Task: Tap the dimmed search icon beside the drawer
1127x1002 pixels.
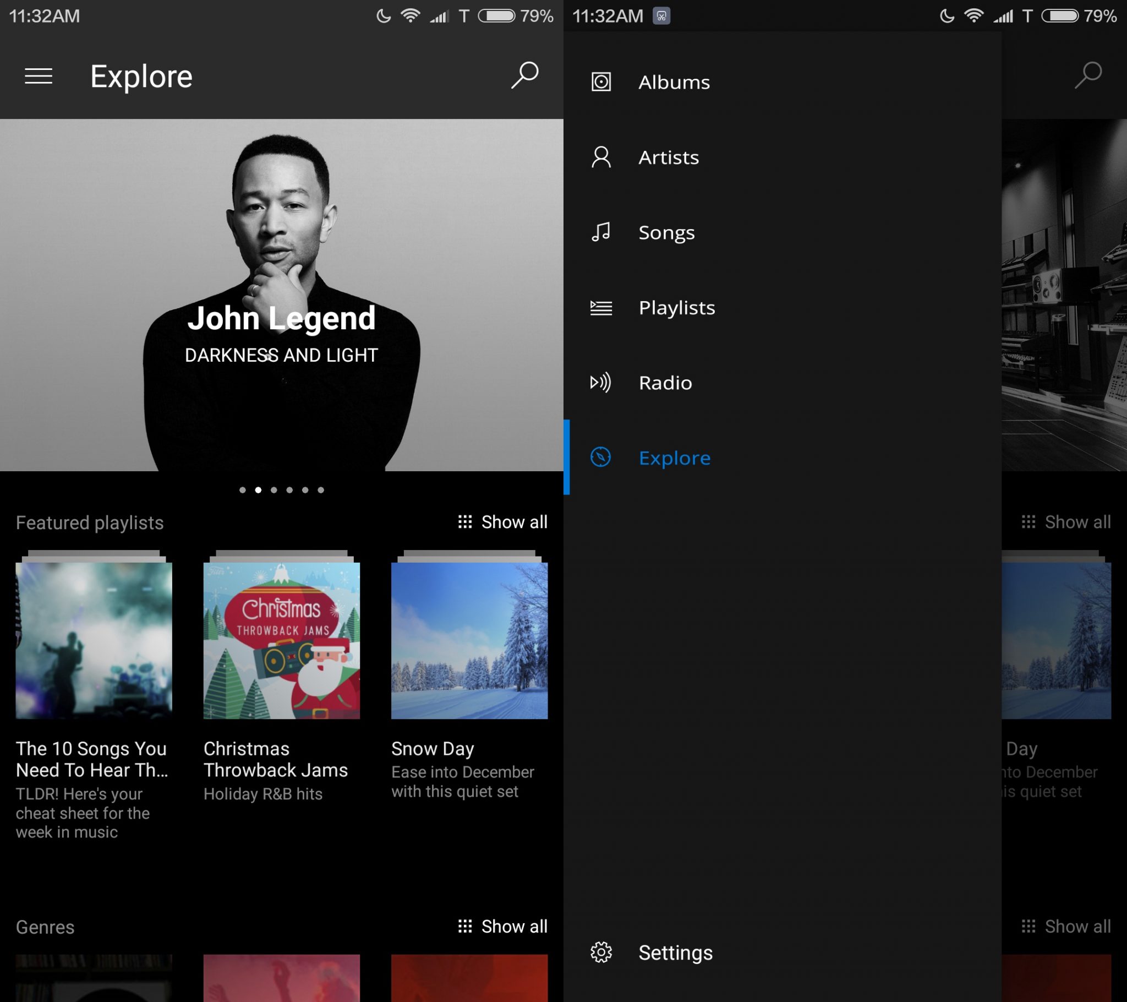Action: click(1088, 75)
